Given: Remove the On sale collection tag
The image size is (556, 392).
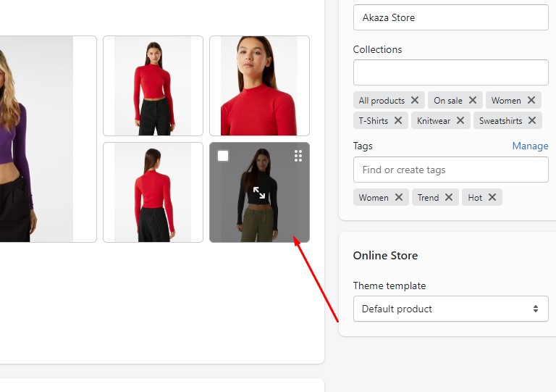Looking at the screenshot, I should pos(473,101).
